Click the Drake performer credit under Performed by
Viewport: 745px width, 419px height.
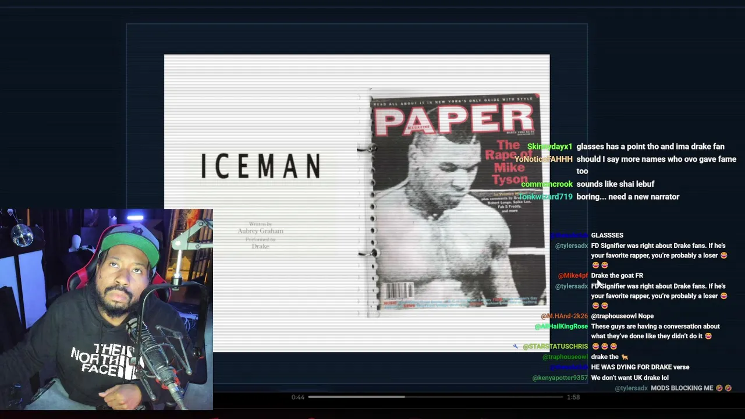pos(260,246)
